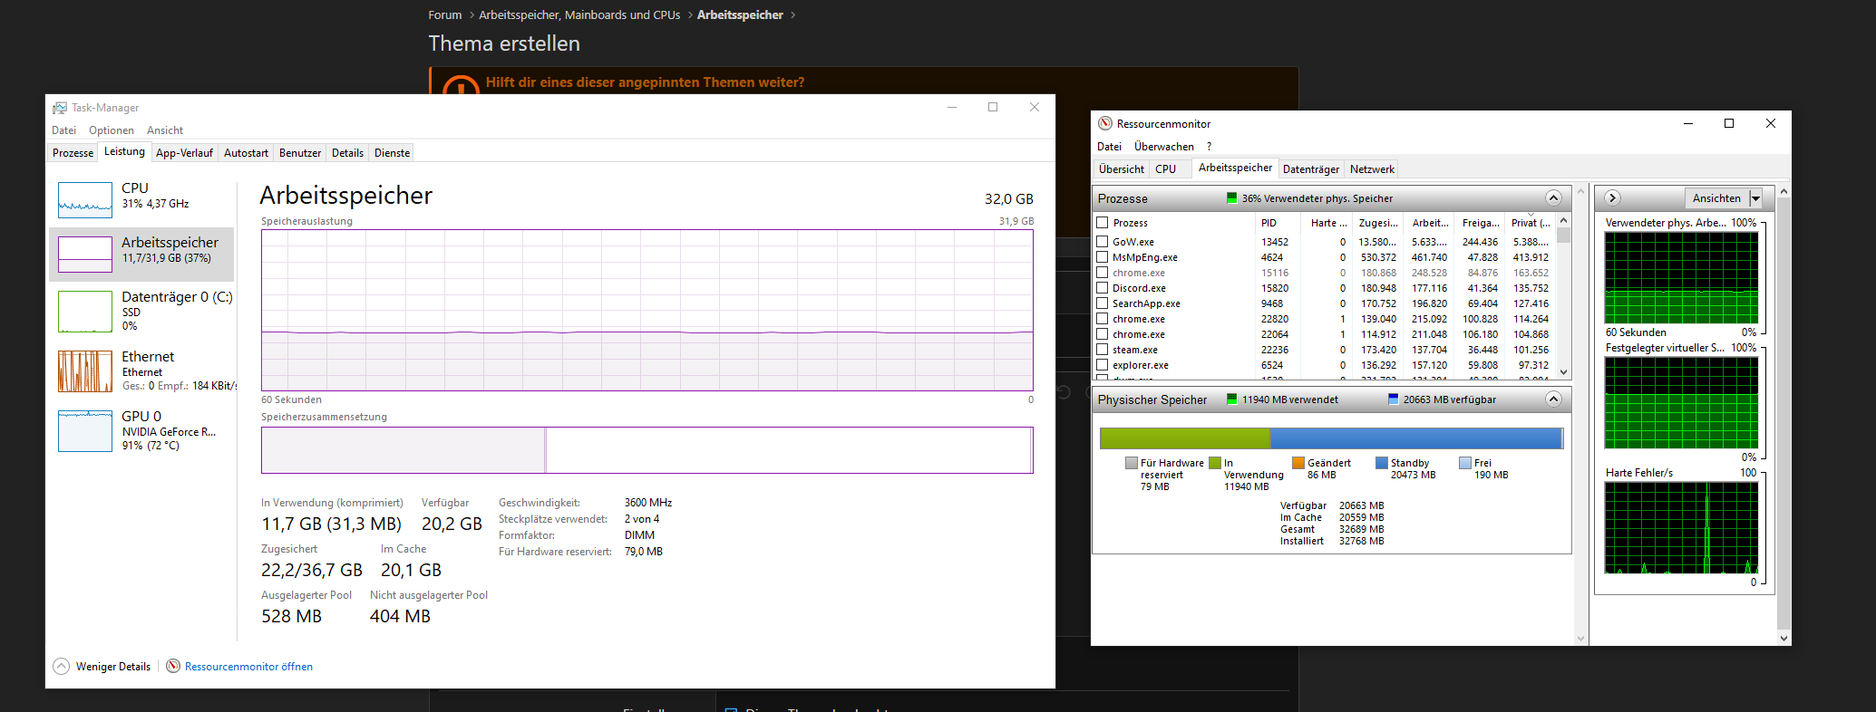
Task: Check chrome.exe checkbox with PID 22820
Action: (x=1103, y=319)
